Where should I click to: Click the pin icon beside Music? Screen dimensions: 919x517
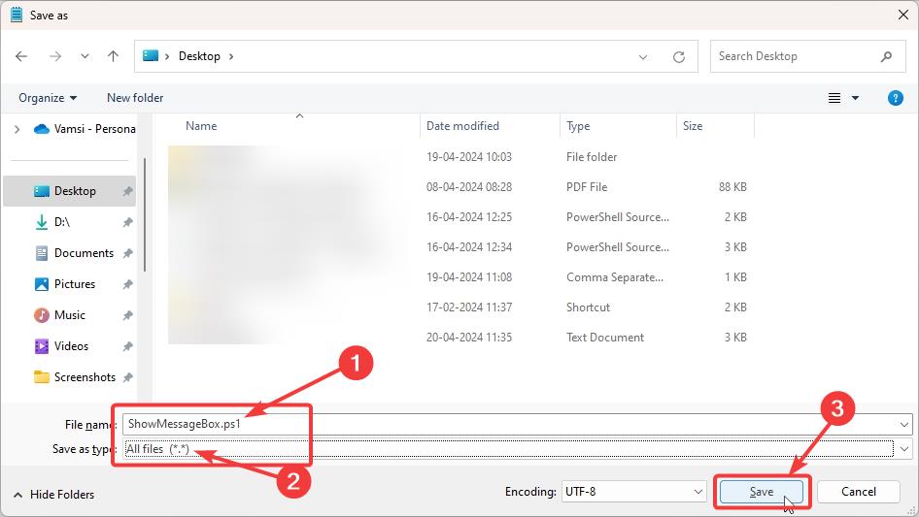point(128,315)
